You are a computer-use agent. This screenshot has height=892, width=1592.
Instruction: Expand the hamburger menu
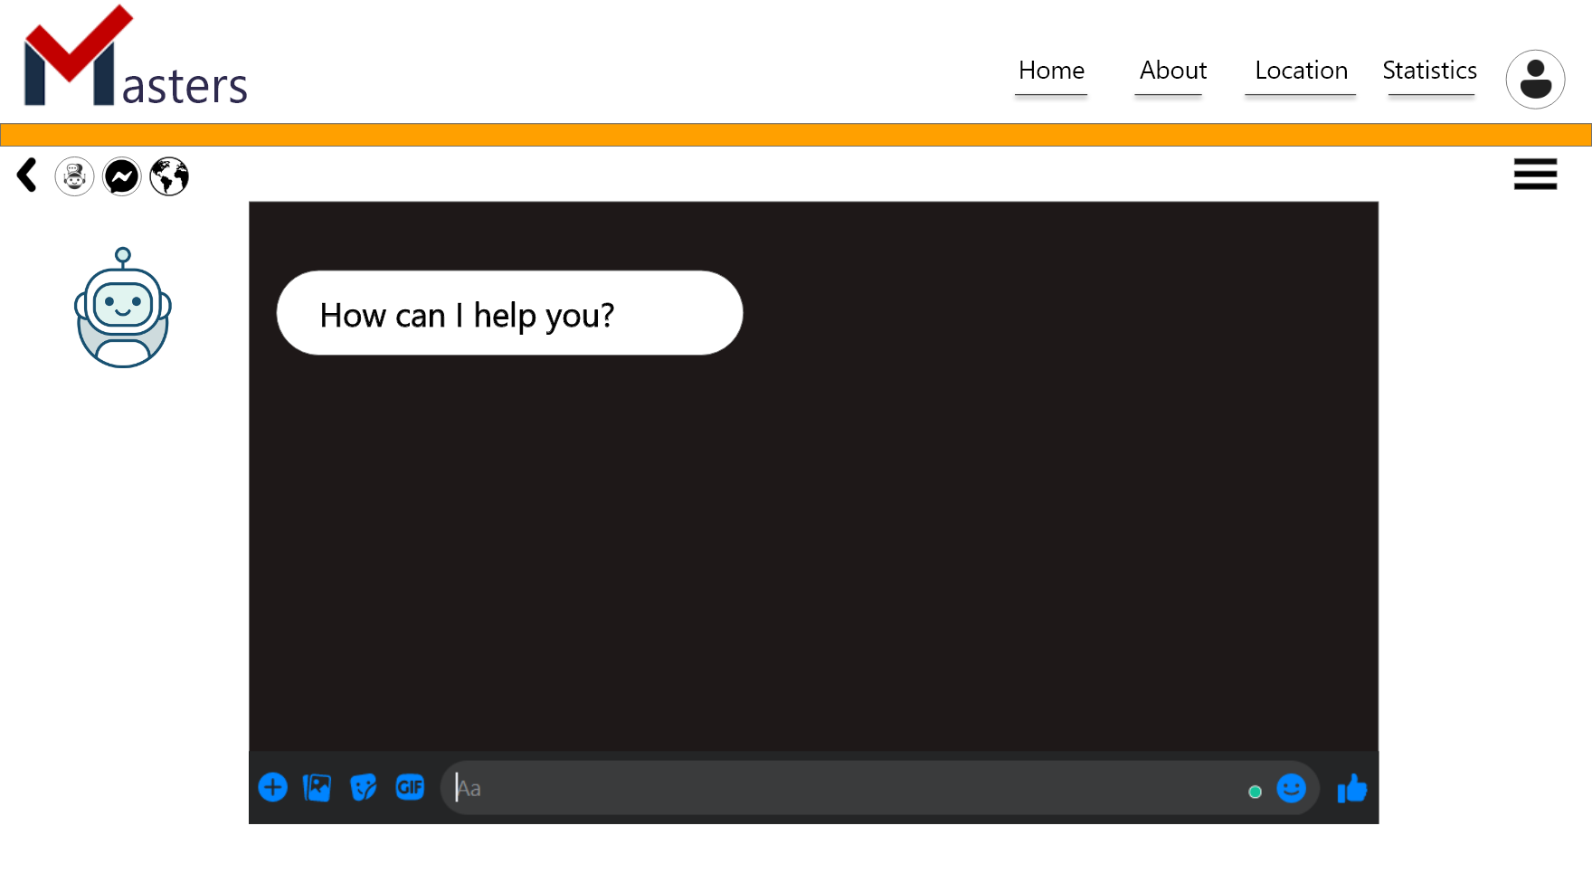point(1535,175)
